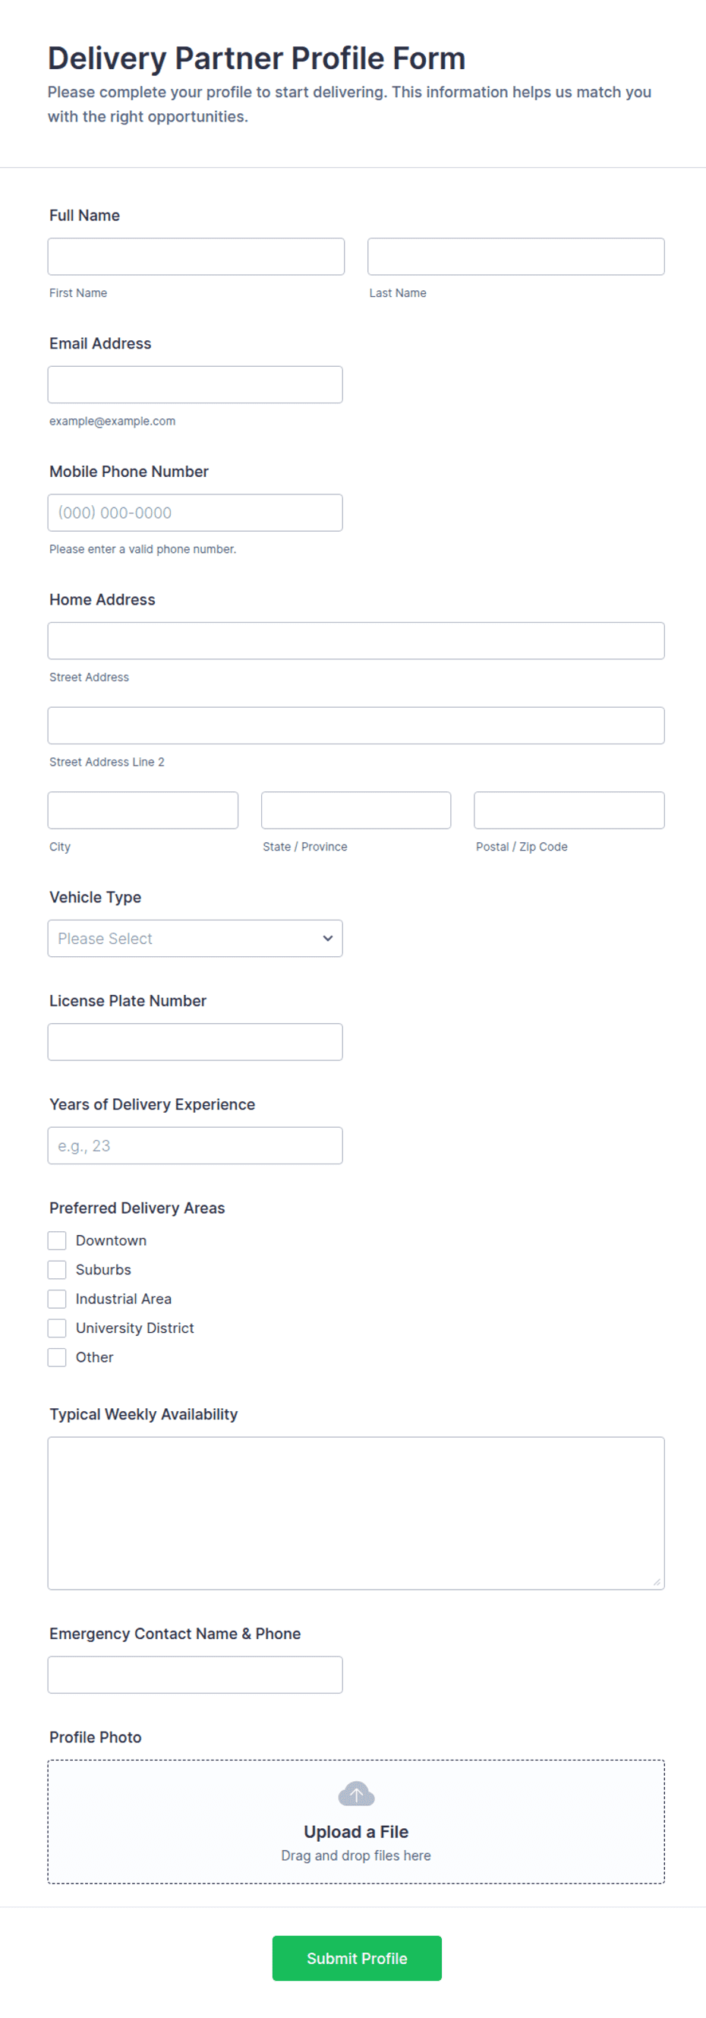The image size is (706, 2018).
Task: Click the Years of Delivery Experience field
Action: click(195, 1145)
